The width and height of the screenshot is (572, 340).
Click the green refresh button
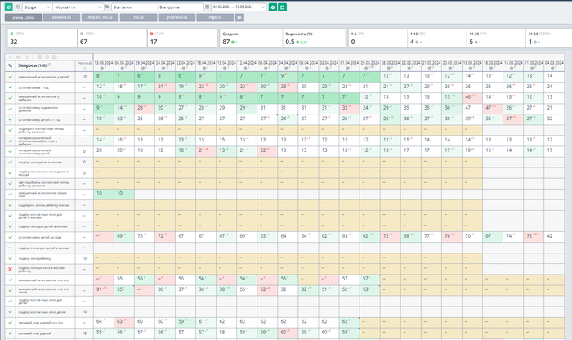9,7
